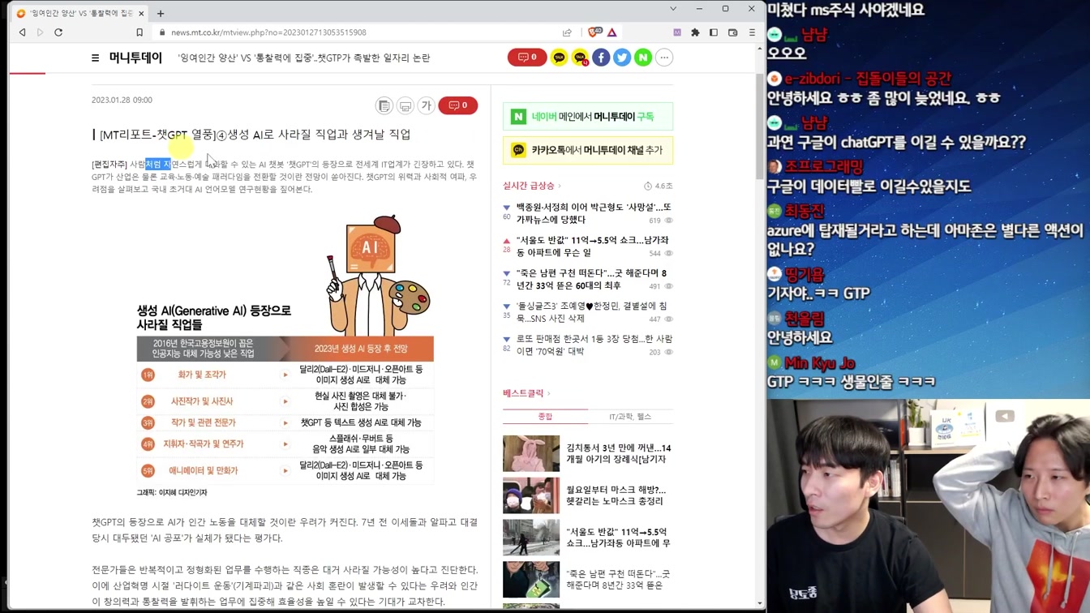
Task: Open the 머니투데이 site hamburger menu
Action: tap(95, 58)
